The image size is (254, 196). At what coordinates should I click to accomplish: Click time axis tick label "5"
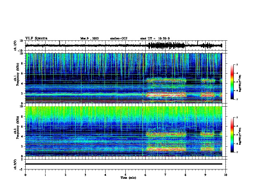(125, 175)
